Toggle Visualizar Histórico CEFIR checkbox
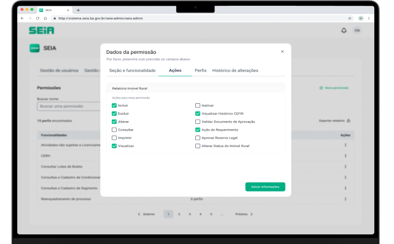 click(198, 113)
